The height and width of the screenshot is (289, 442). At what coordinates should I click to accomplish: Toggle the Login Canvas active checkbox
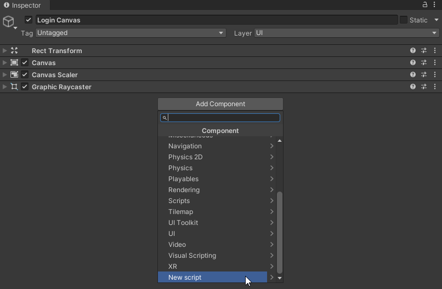click(29, 20)
